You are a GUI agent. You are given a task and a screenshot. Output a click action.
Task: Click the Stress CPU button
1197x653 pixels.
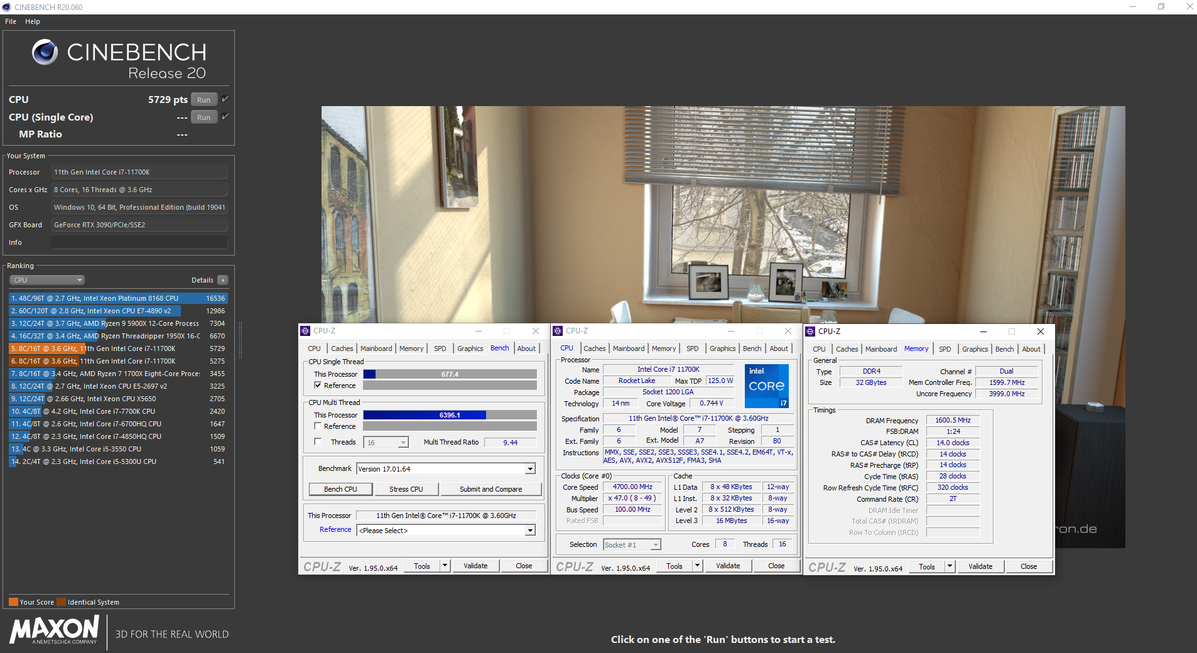406,489
